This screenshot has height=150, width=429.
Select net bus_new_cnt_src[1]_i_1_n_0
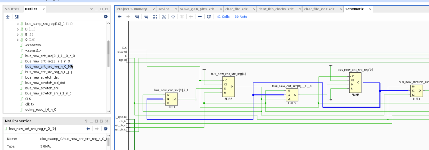(x=47, y=61)
